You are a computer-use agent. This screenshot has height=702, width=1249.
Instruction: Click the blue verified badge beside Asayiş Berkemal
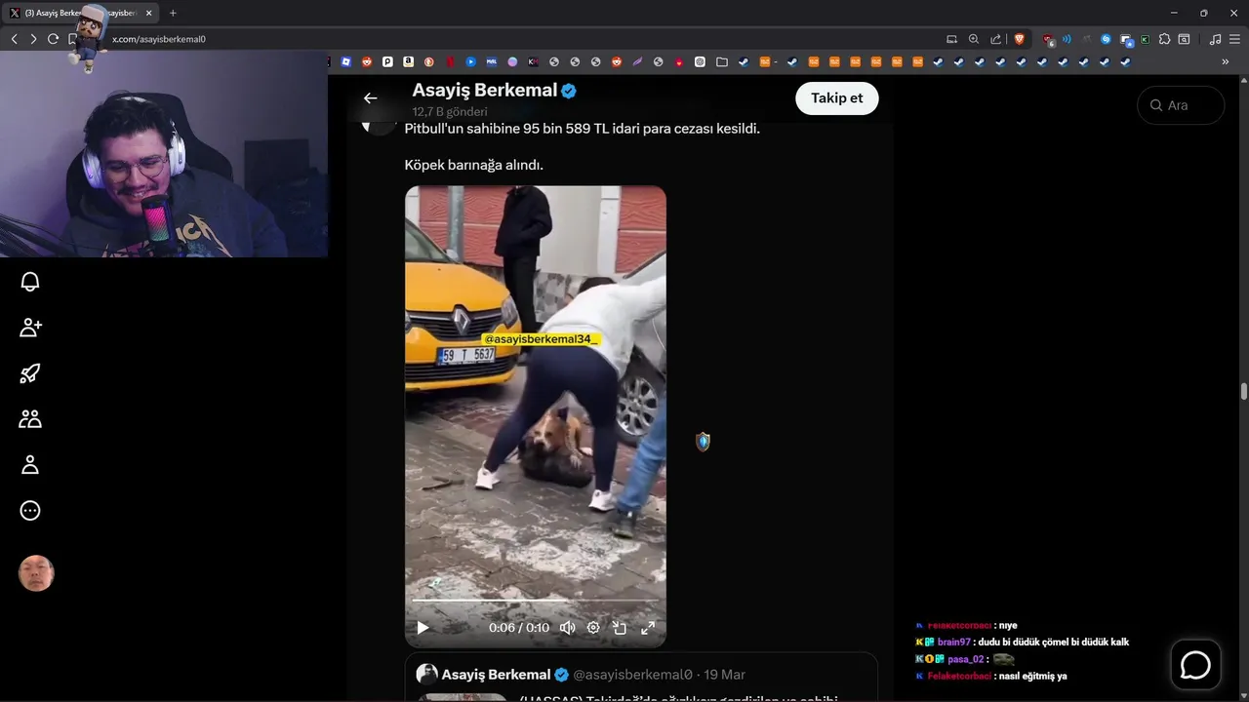point(569,91)
